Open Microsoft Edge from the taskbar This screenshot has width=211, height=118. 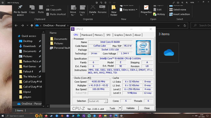click(78, 116)
